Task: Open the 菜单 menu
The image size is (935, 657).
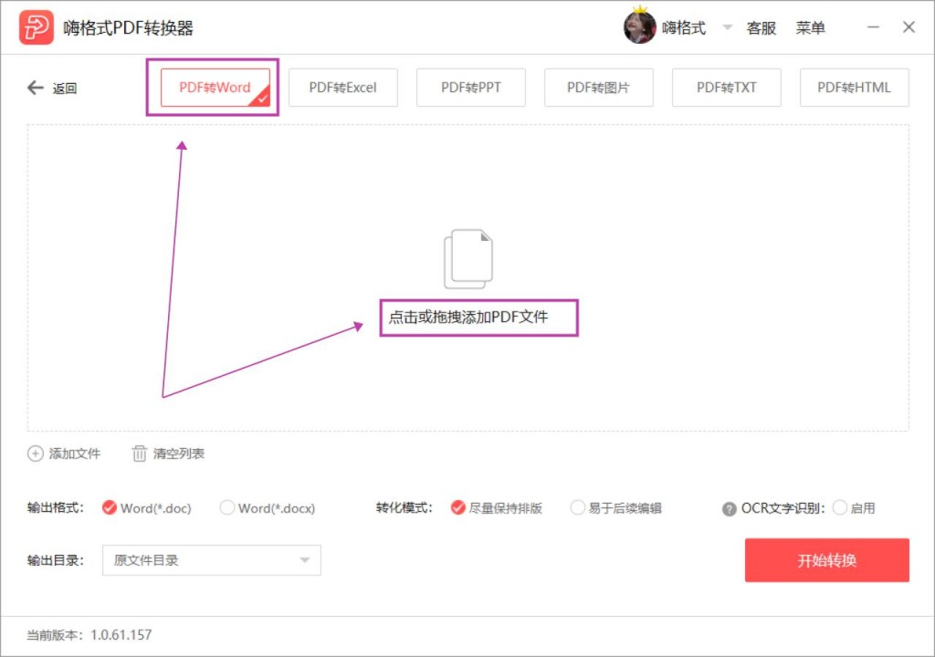Action: [x=811, y=28]
